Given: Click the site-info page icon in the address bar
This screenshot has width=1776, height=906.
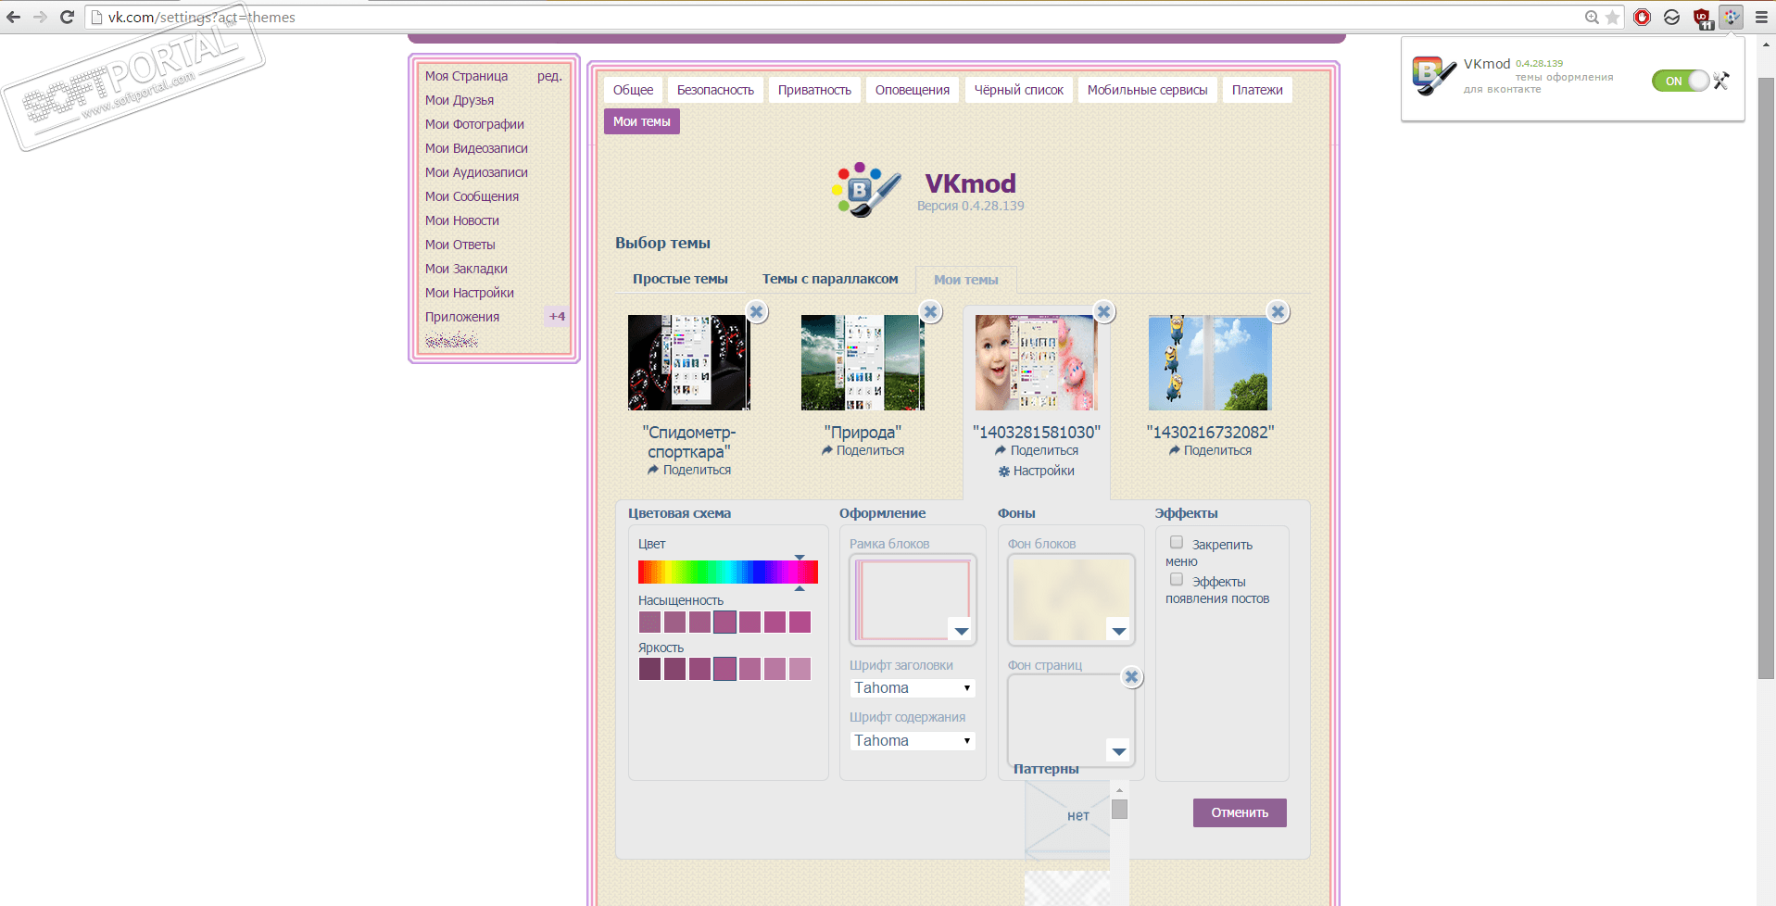Looking at the screenshot, I should [x=96, y=17].
